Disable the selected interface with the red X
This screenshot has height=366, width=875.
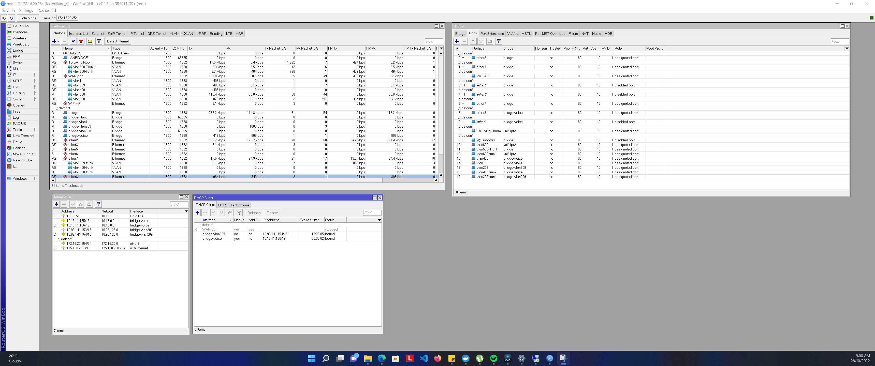click(81, 41)
